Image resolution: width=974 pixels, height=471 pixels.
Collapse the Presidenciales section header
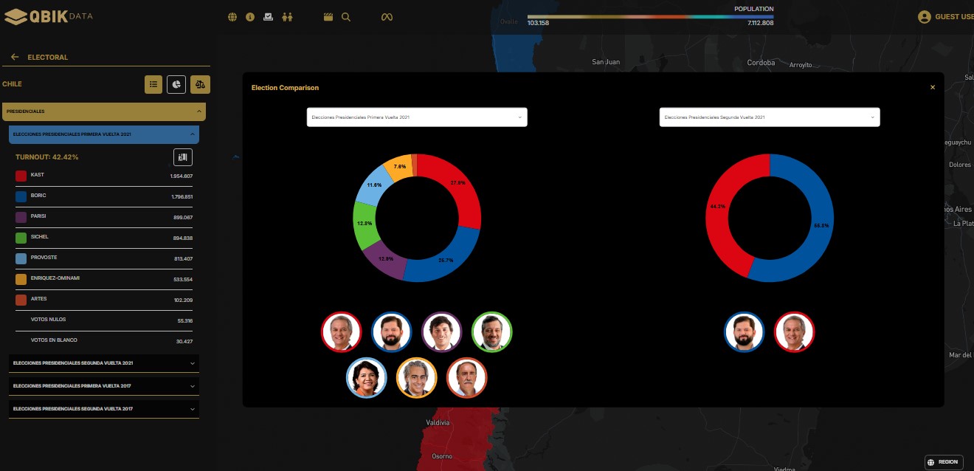click(x=103, y=111)
